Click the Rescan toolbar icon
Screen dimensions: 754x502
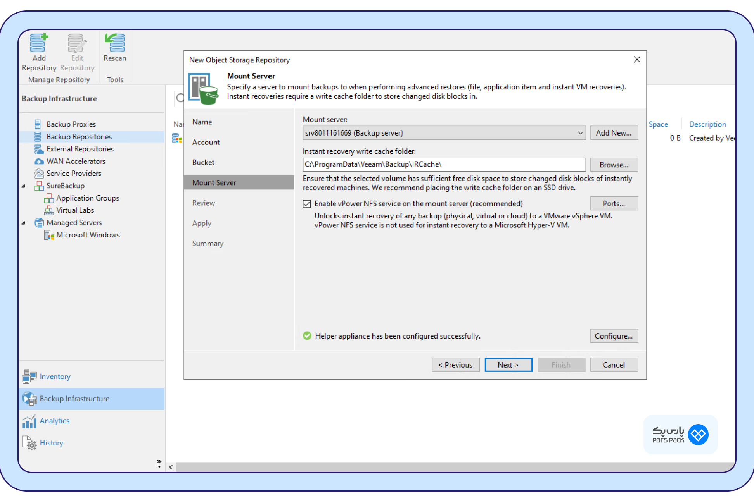coord(115,43)
